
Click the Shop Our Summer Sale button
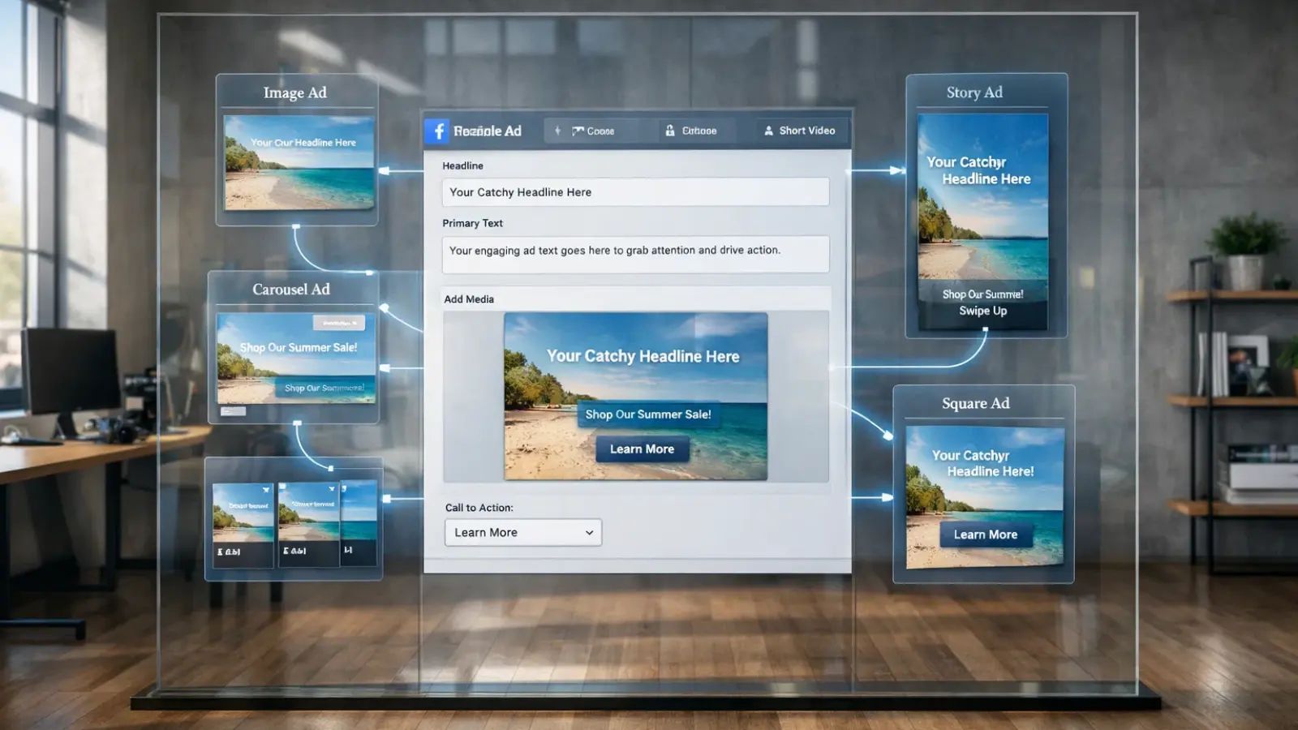(x=648, y=414)
